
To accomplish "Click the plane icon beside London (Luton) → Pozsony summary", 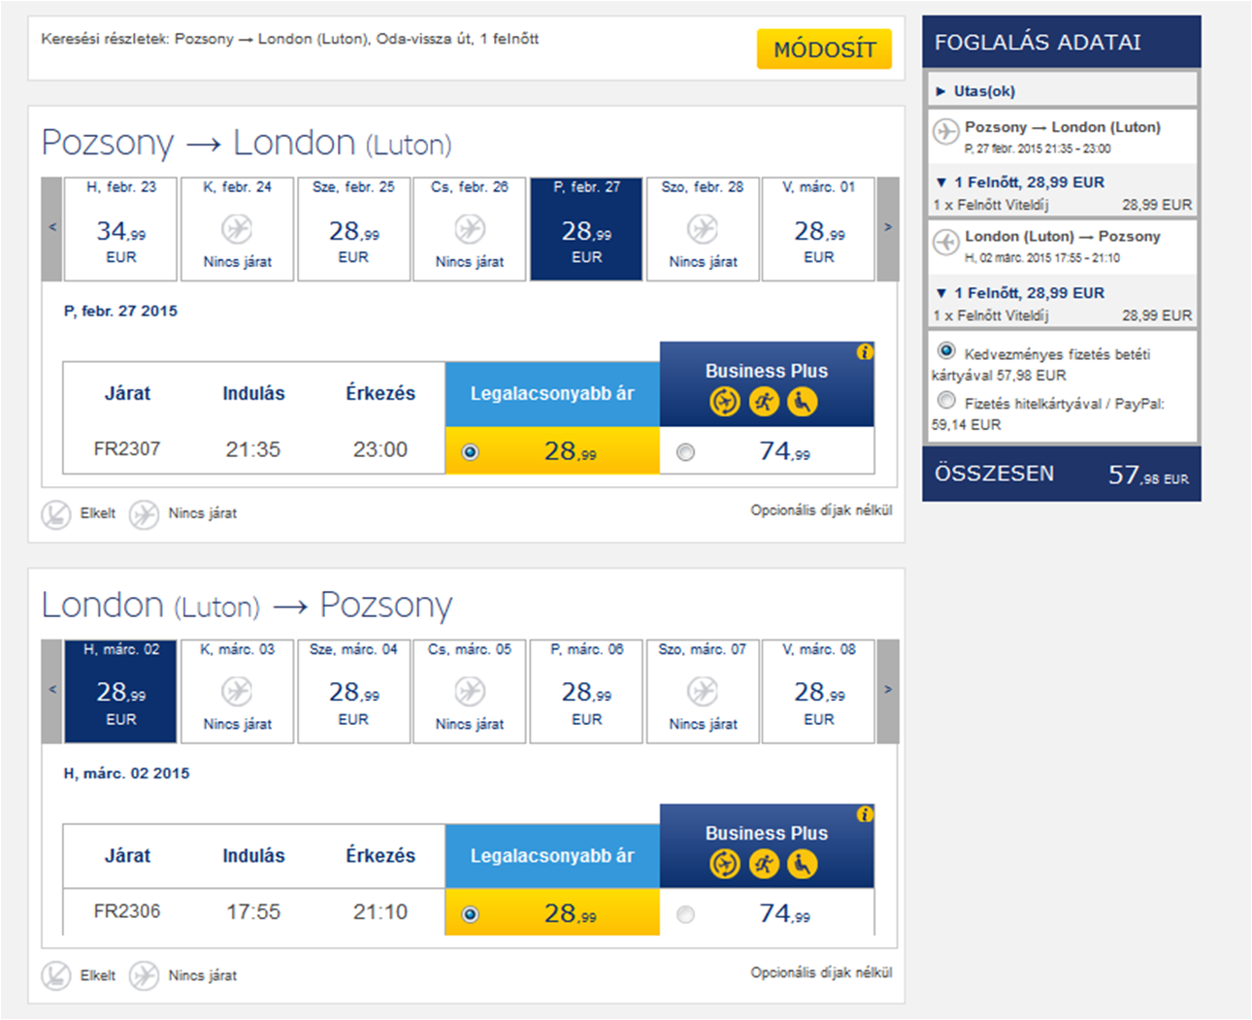I will point(945,242).
